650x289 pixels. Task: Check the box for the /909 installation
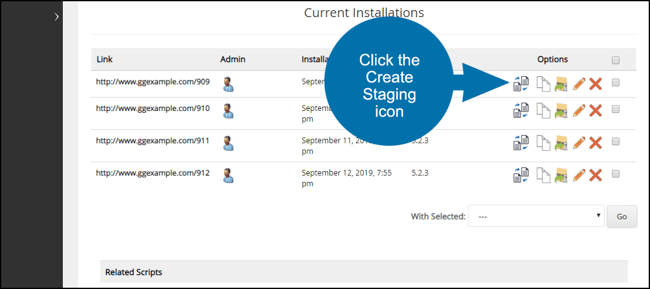click(616, 83)
